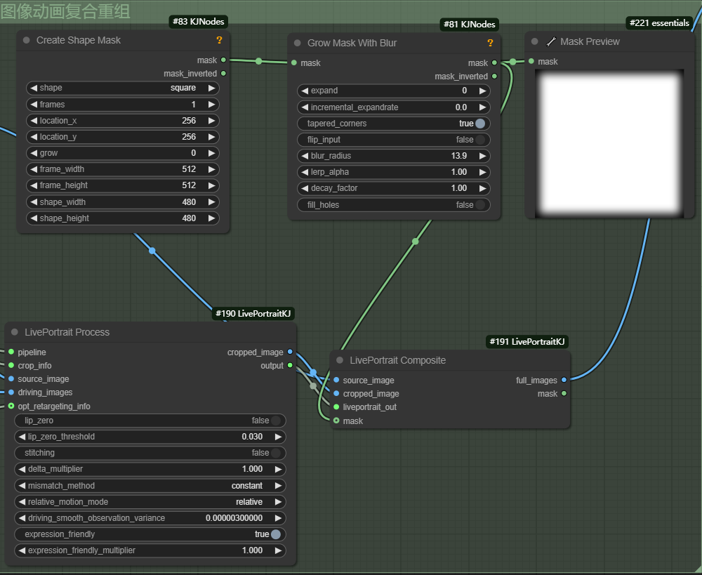Click the mask_inverted output on Create Shape Mask
Image resolution: width=702 pixels, height=575 pixels.
click(223, 74)
